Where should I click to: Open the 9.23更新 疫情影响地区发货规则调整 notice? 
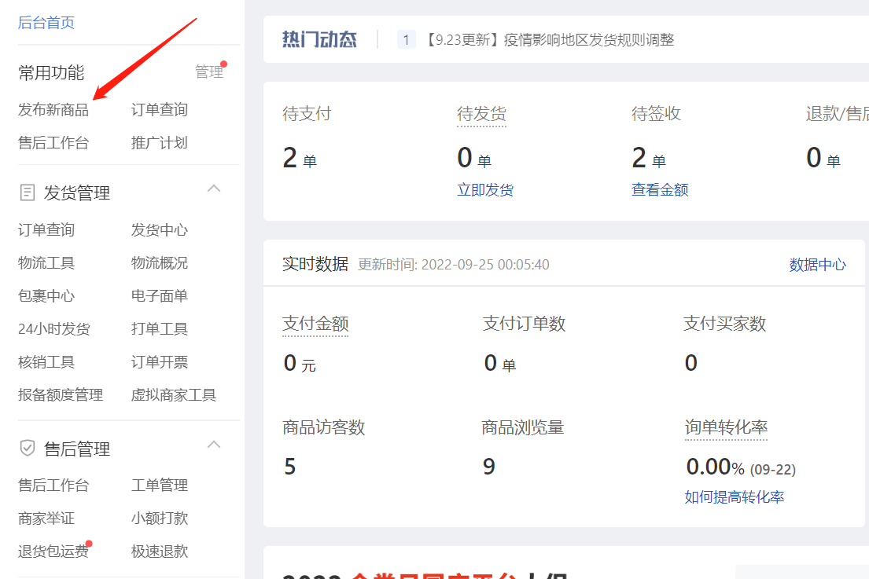550,40
